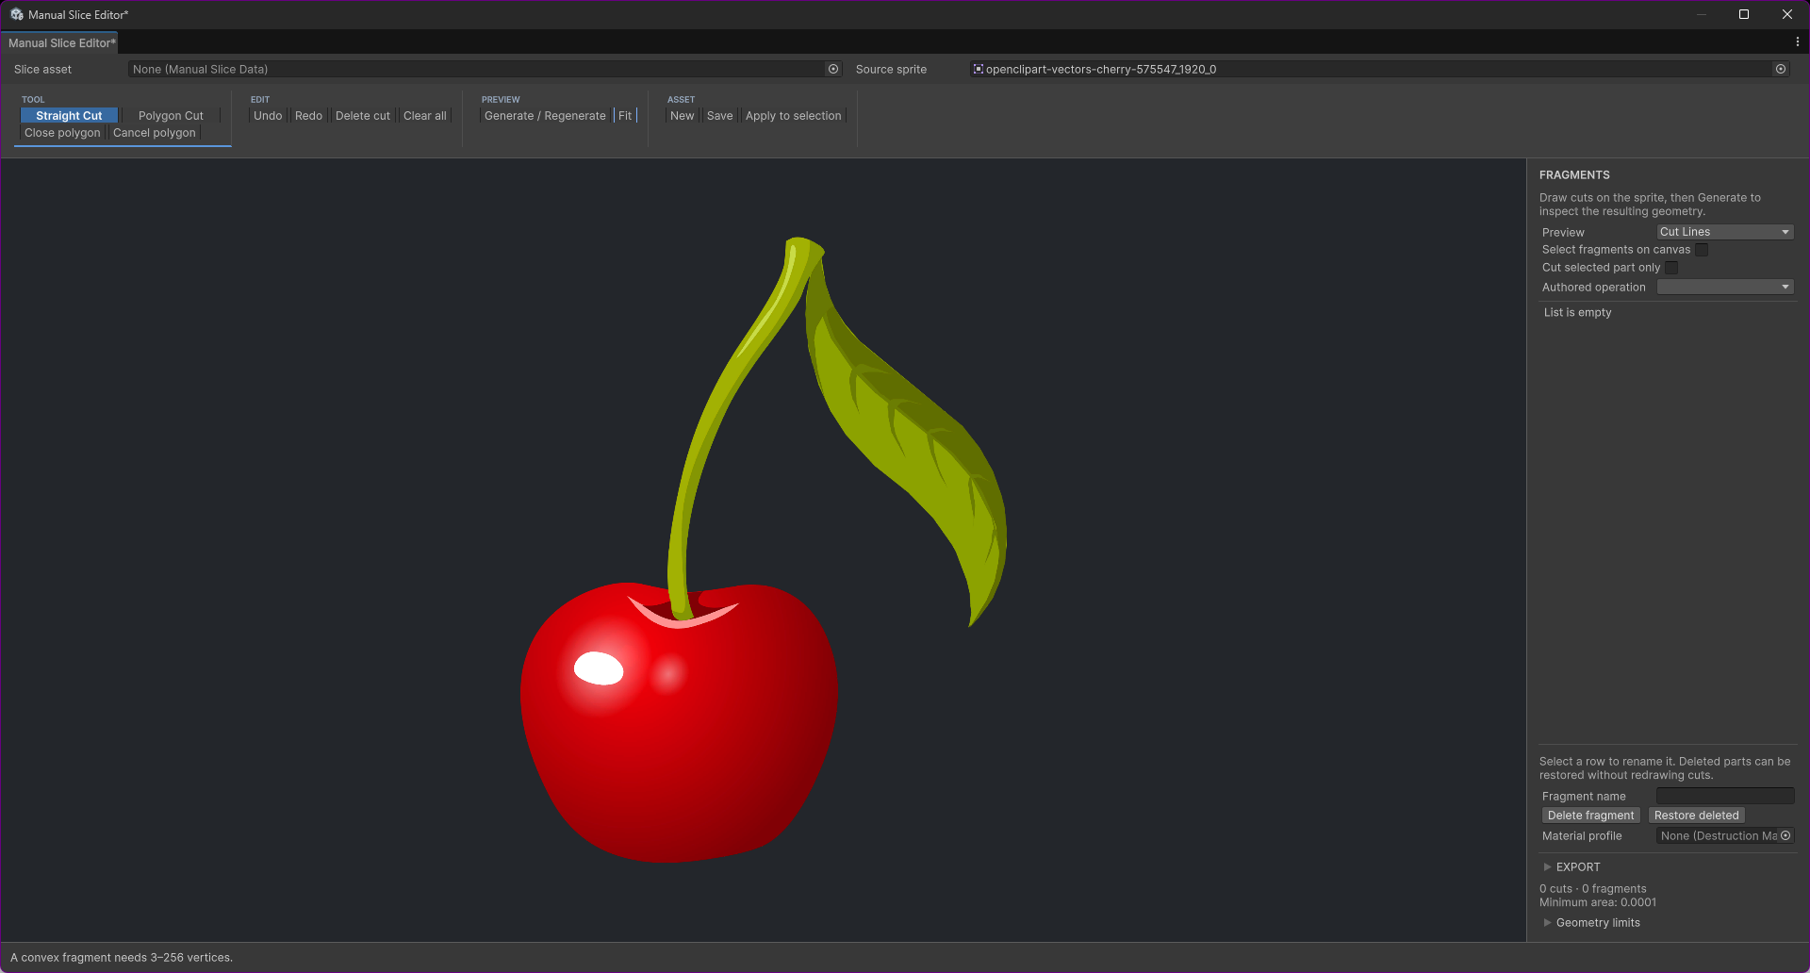Click the FRAGMENTS panel heading
Image resolution: width=1810 pixels, height=973 pixels.
coord(1574,174)
